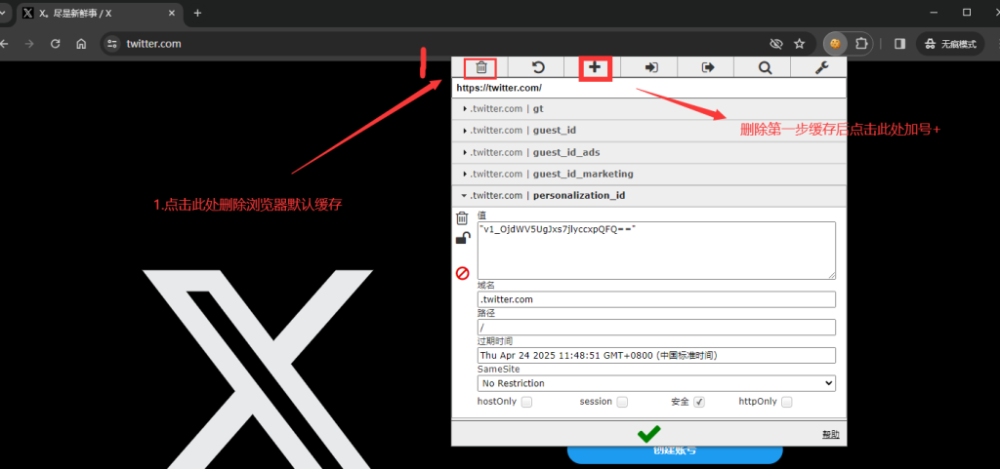Delete the personalization_id cookie with trash icon
Viewport: 1000px width, 469px height.
coord(462,218)
